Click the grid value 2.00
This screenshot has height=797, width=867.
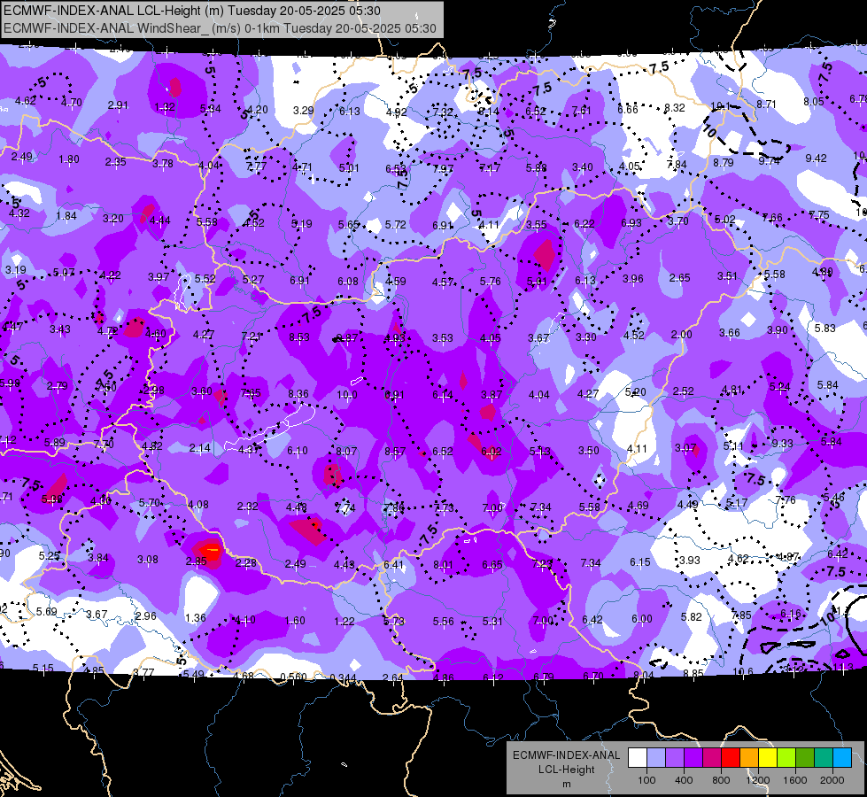pos(681,335)
